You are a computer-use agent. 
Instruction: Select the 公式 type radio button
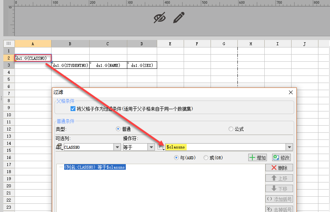click(231, 129)
